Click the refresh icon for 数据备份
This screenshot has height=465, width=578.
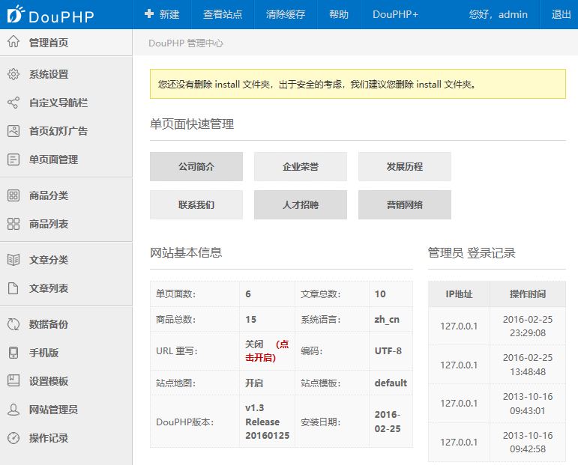coord(13,324)
